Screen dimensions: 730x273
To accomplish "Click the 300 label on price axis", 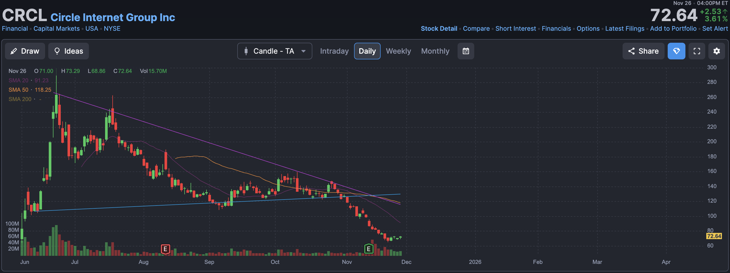I will [711, 67].
